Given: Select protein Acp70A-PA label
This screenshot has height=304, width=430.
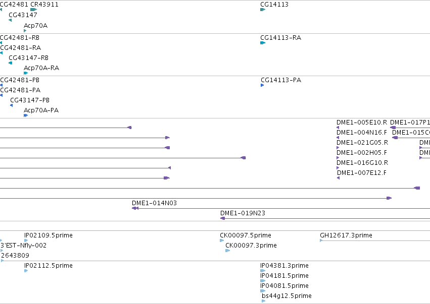Looking at the screenshot, I should click(41, 110).
